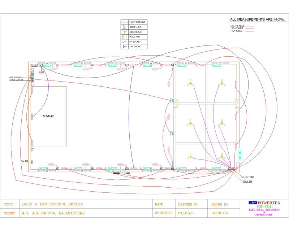This screenshot has width=289, height=231.
Task: Select the AC SB label on left
Action: pos(25,161)
